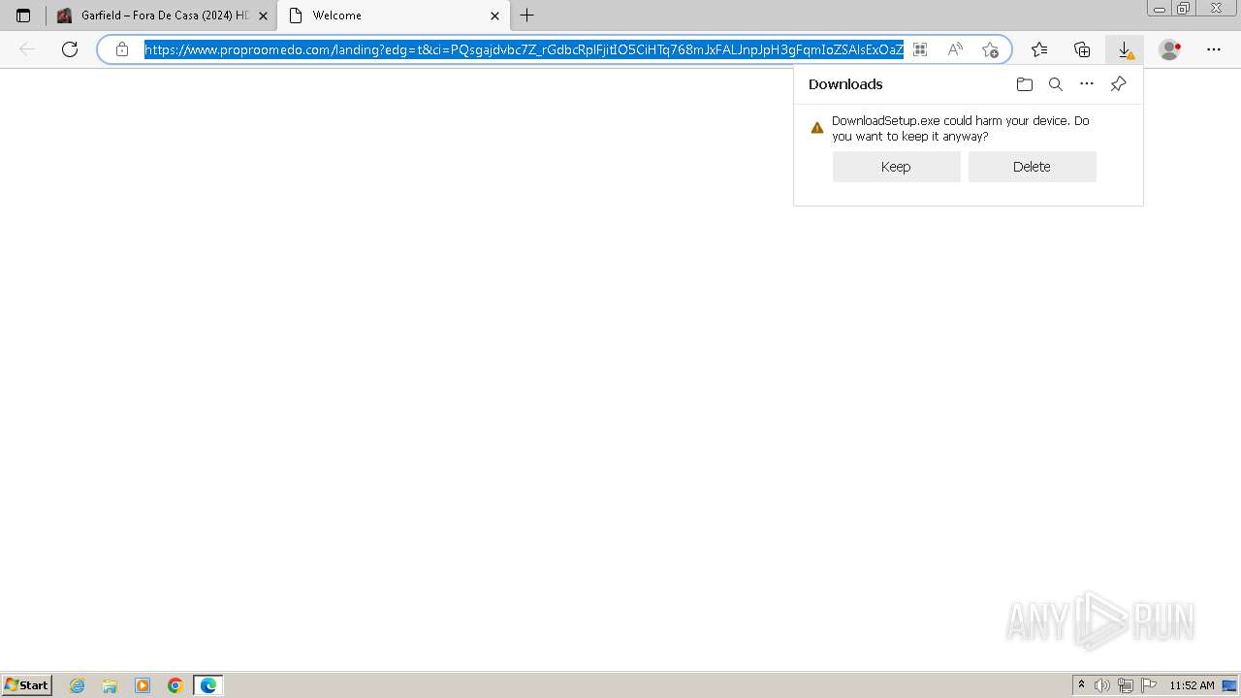This screenshot has width=1241, height=698.
Task: Open the Read aloud feature
Action: tap(955, 49)
